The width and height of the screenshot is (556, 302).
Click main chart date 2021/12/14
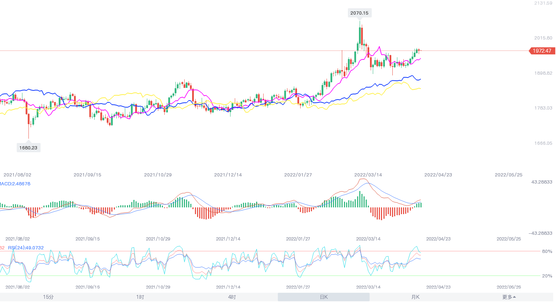tap(228, 175)
